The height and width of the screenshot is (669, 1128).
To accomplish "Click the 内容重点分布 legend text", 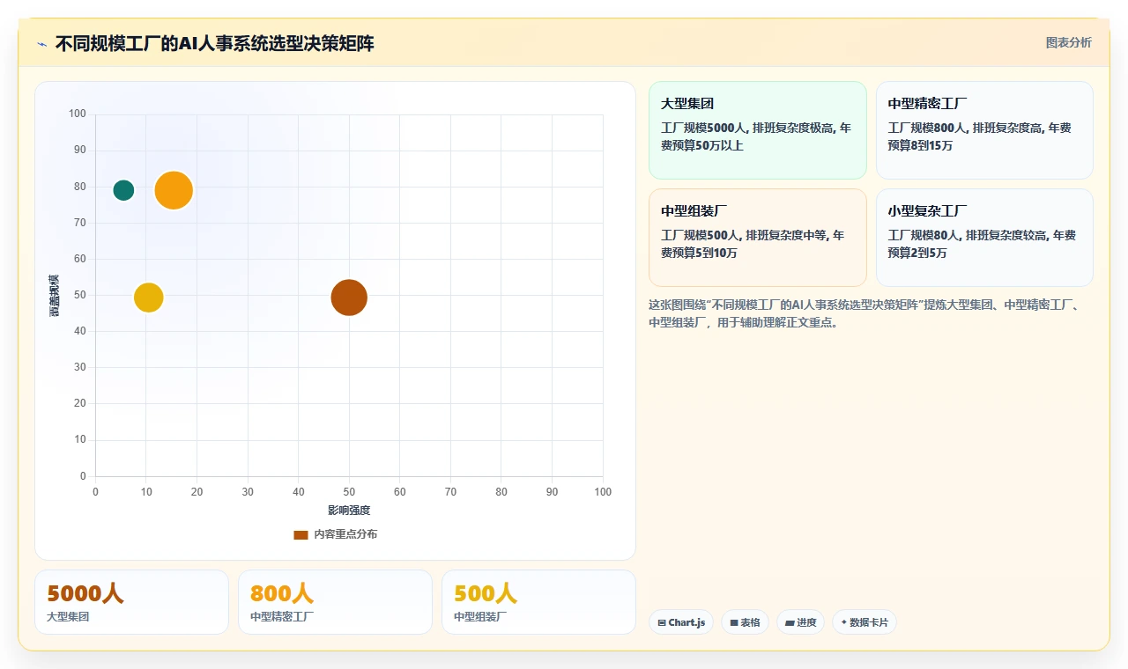I will point(345,534).
